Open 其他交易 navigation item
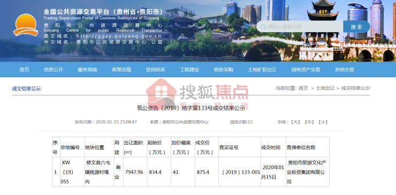396x195 pixels. 345,70
